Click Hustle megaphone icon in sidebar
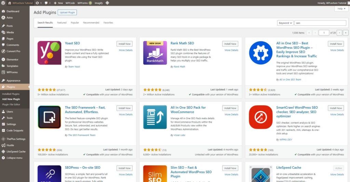 [x=3, y=145]
